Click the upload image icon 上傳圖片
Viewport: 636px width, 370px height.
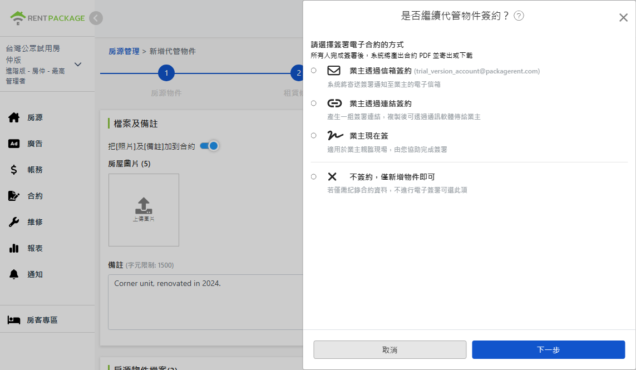(x=144, y=210)
